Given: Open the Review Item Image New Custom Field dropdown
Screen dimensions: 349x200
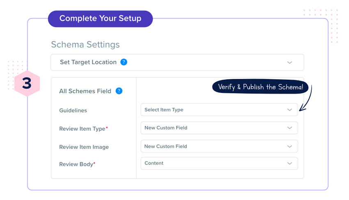Looking at the screenshot, I should coord(219,146).
